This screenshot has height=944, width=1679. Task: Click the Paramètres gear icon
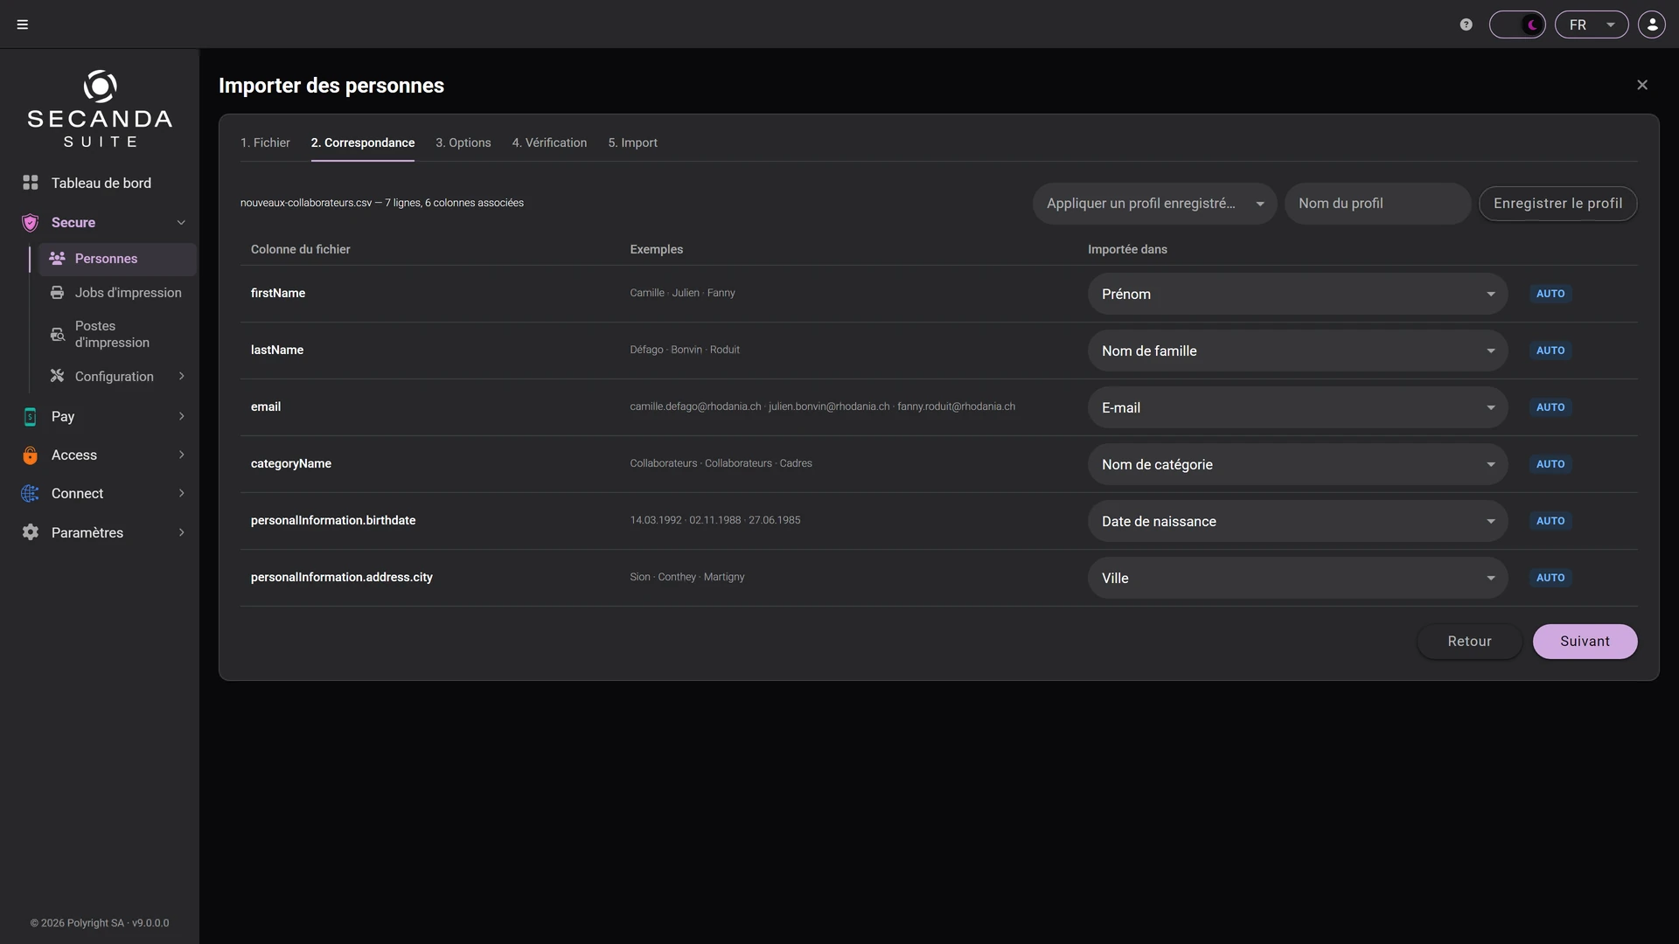(x=31, y=532)
